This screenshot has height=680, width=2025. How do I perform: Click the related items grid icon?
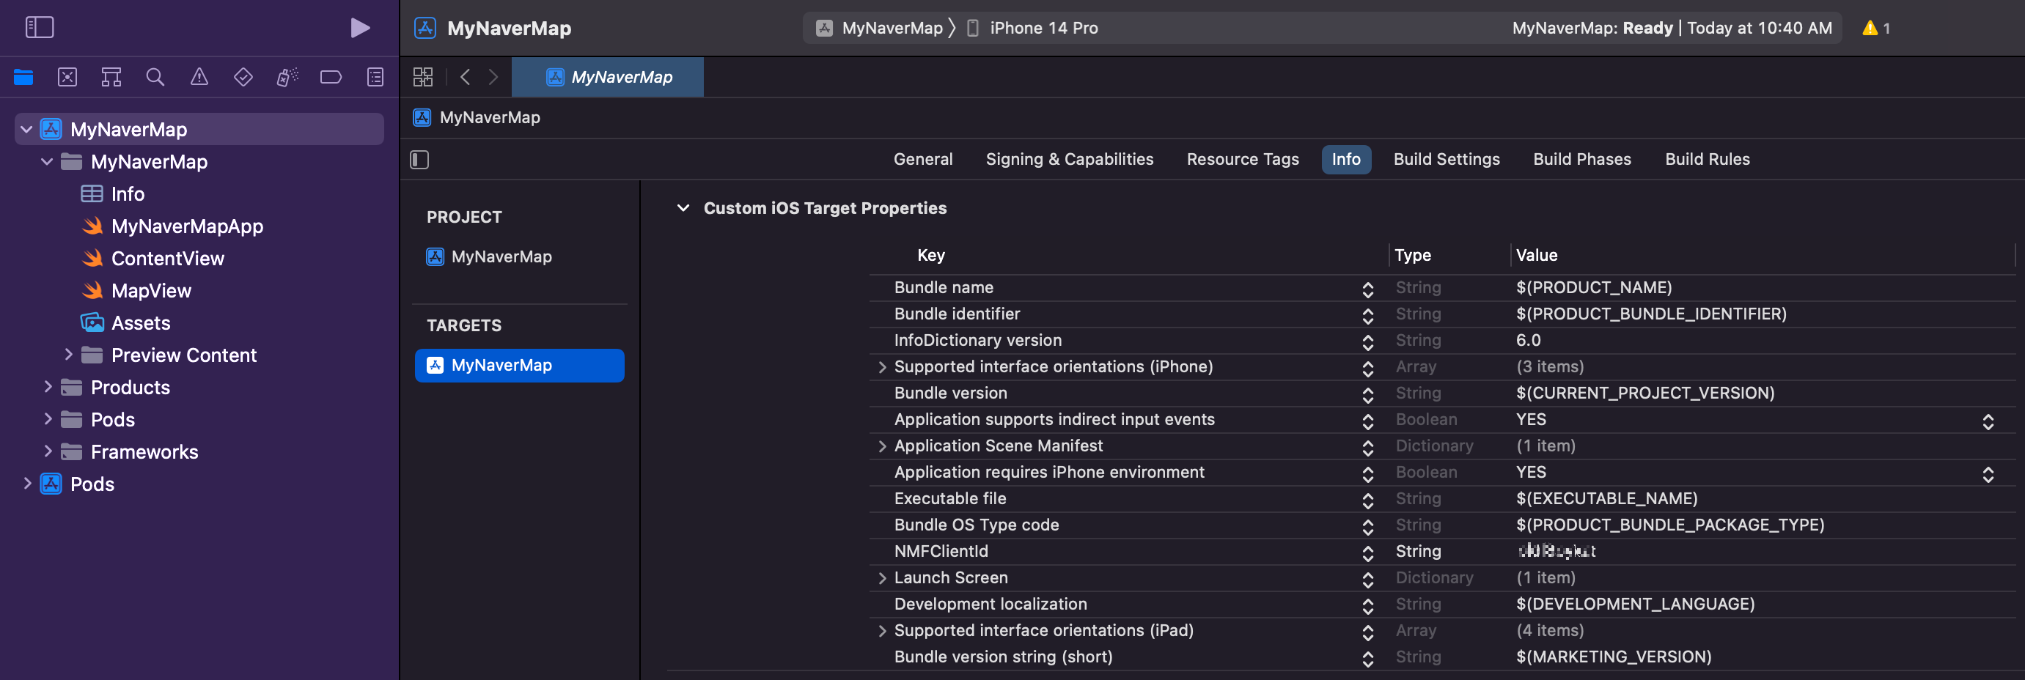(423, 77)
